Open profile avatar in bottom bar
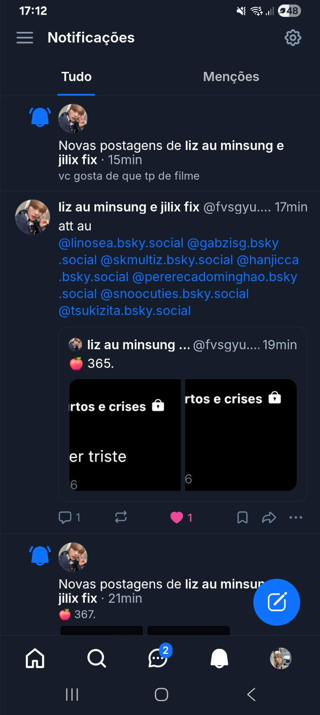The height and width of the screenshot is (715, 320). coord(281,658)
